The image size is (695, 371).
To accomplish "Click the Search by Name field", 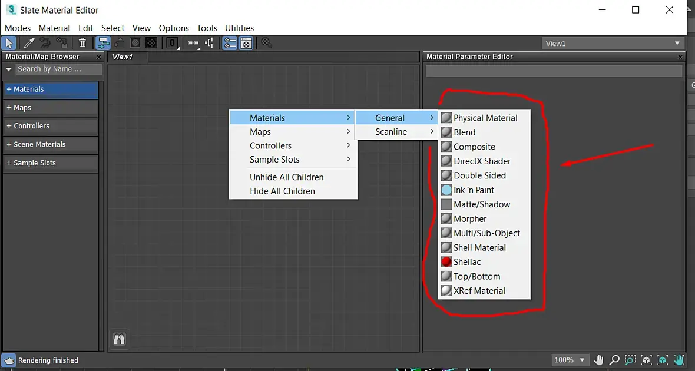I will 59,69.
